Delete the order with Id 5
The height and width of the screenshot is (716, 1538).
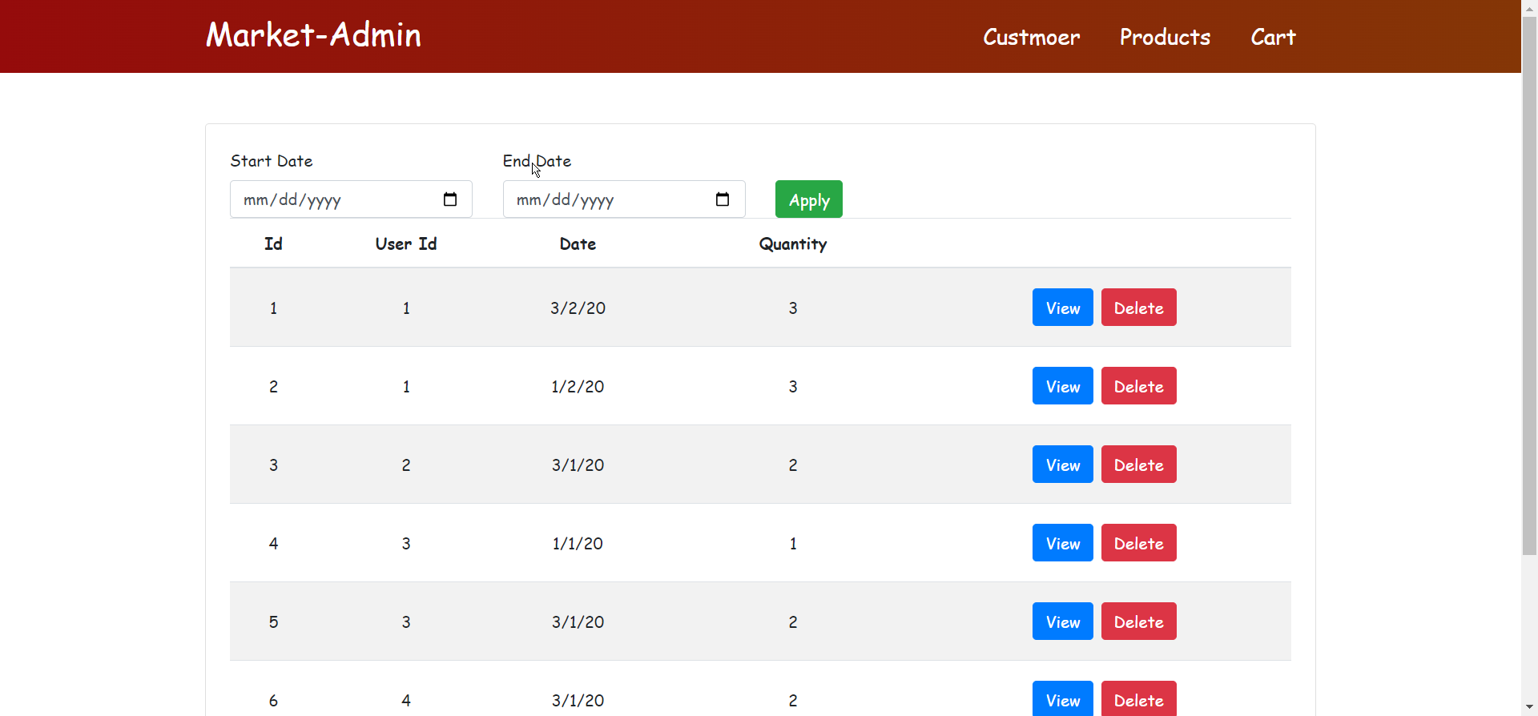pos(1138,621)
